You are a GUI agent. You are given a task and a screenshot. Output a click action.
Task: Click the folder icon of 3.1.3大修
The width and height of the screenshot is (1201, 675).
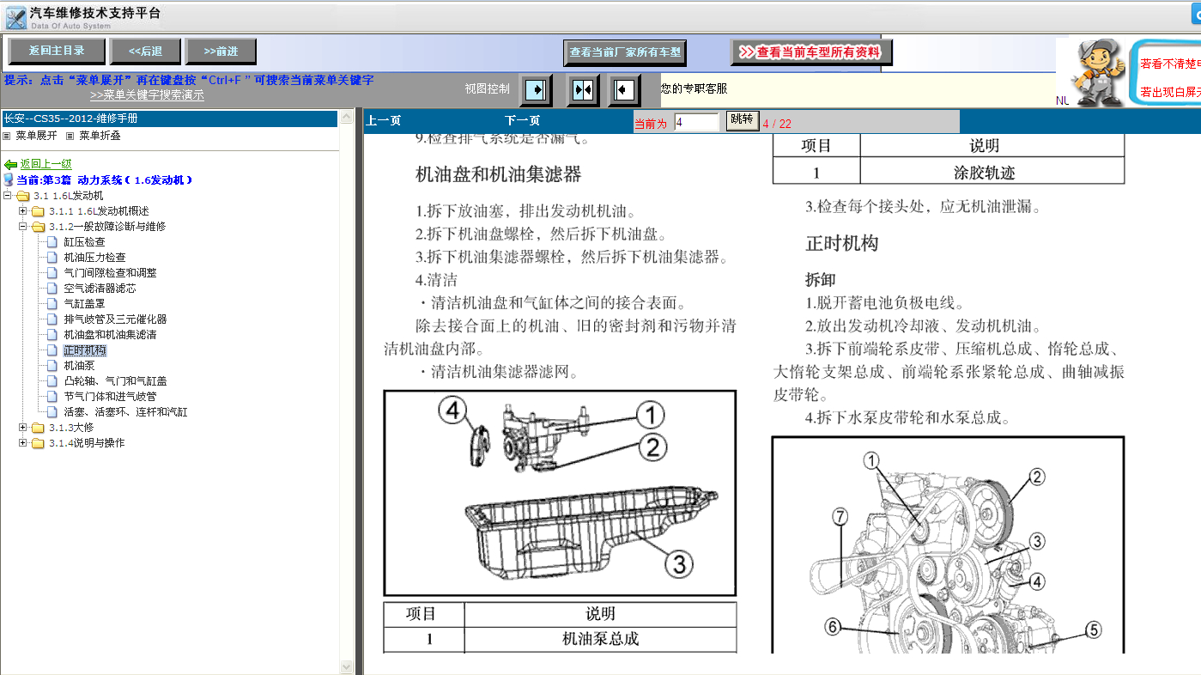coord(38,428)
